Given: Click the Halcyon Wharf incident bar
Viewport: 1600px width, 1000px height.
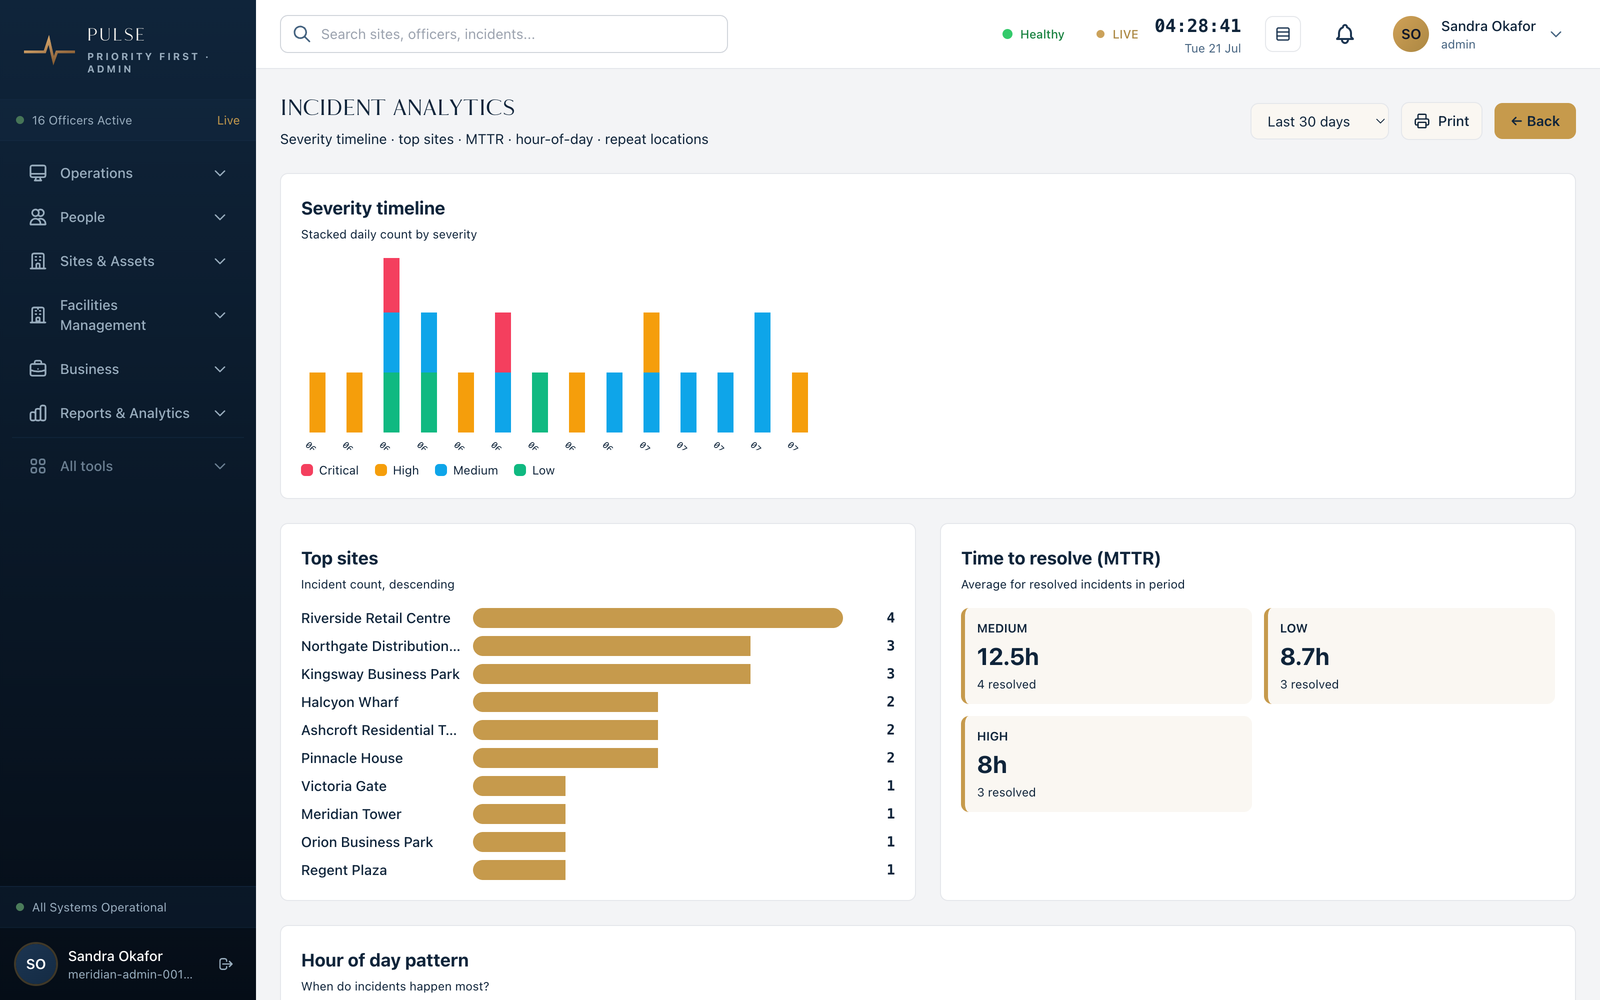Looking at the screenshot, I should point(565,701).
